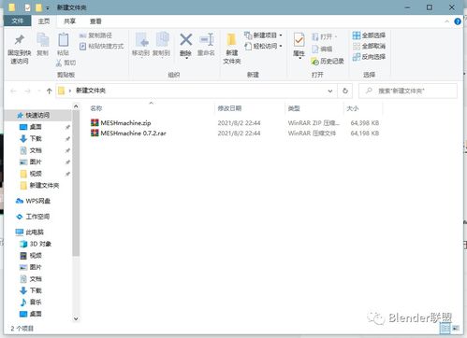Click Quick access in navigation pane
467x338 pixels.
[37, 115]
